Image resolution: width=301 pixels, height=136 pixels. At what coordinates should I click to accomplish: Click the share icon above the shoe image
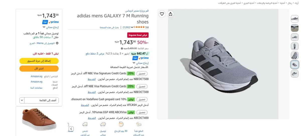[x=171, y=14]
